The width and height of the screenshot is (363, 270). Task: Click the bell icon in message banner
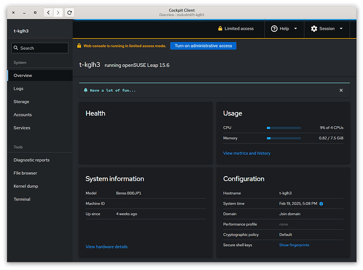coord(86,90)
